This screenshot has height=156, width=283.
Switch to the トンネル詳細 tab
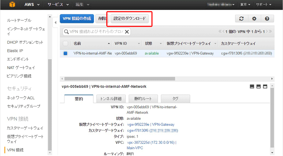(110, 99)
